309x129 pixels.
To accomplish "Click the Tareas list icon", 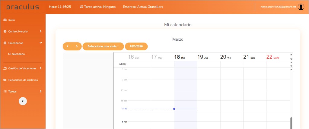I will tap(5, 92).
